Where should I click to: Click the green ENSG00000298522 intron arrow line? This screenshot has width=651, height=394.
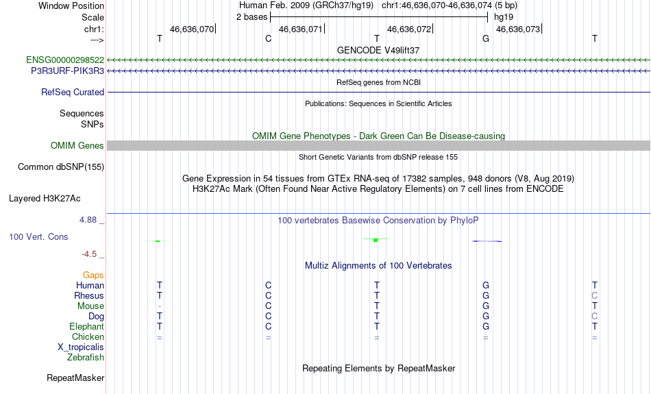click(x=378, y=60)
